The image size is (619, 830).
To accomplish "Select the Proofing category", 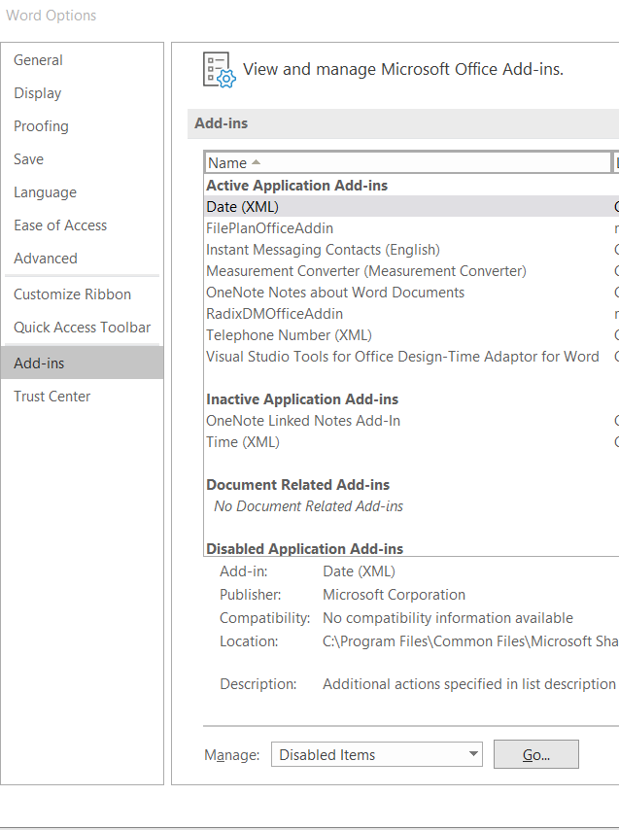I will (x=41, y=126).
